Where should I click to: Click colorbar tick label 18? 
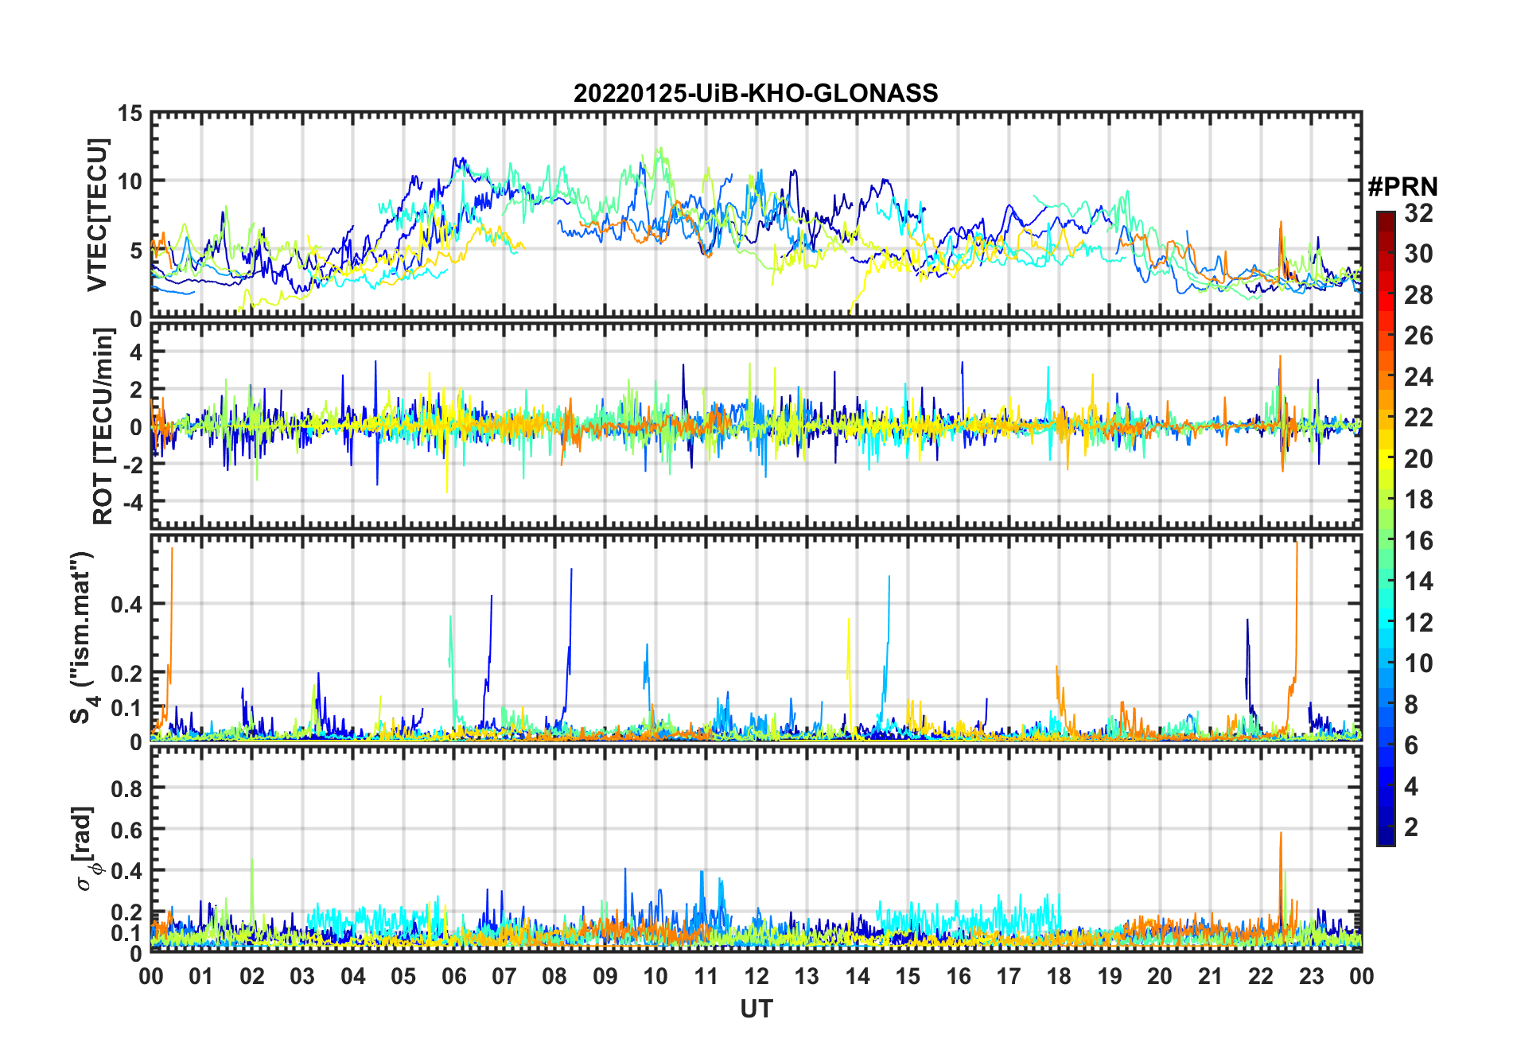[x=1418, y=500]
